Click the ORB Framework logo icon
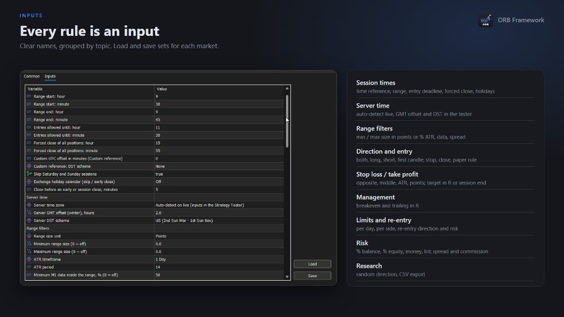The width and height of the screenshot is (564, 317). coord(486,20)
